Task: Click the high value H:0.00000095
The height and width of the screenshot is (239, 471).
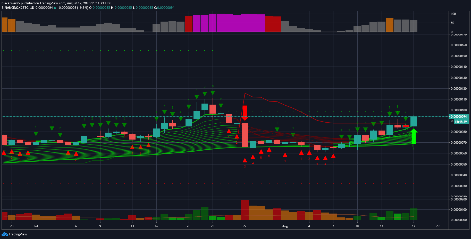Action: coord(122,8)
